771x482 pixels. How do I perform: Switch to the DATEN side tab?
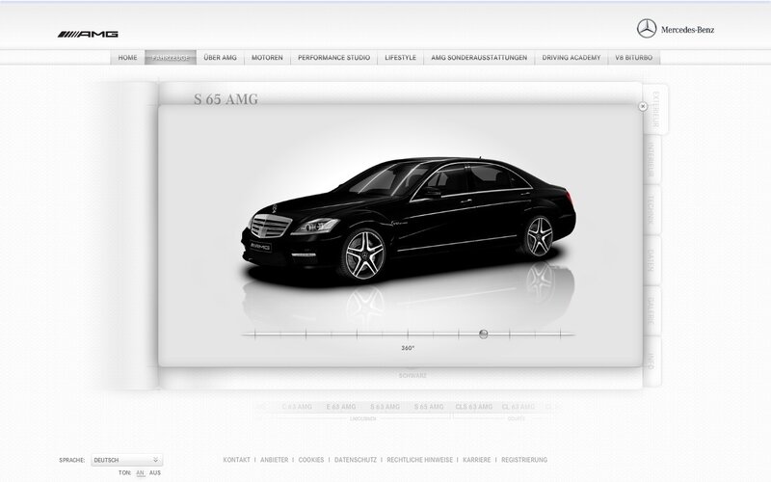(x=651, y=260)
